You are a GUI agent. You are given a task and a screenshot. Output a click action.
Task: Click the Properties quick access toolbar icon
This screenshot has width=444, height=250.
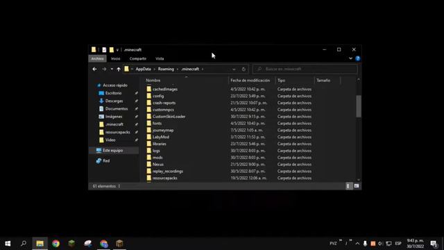(x=104, y=50)
